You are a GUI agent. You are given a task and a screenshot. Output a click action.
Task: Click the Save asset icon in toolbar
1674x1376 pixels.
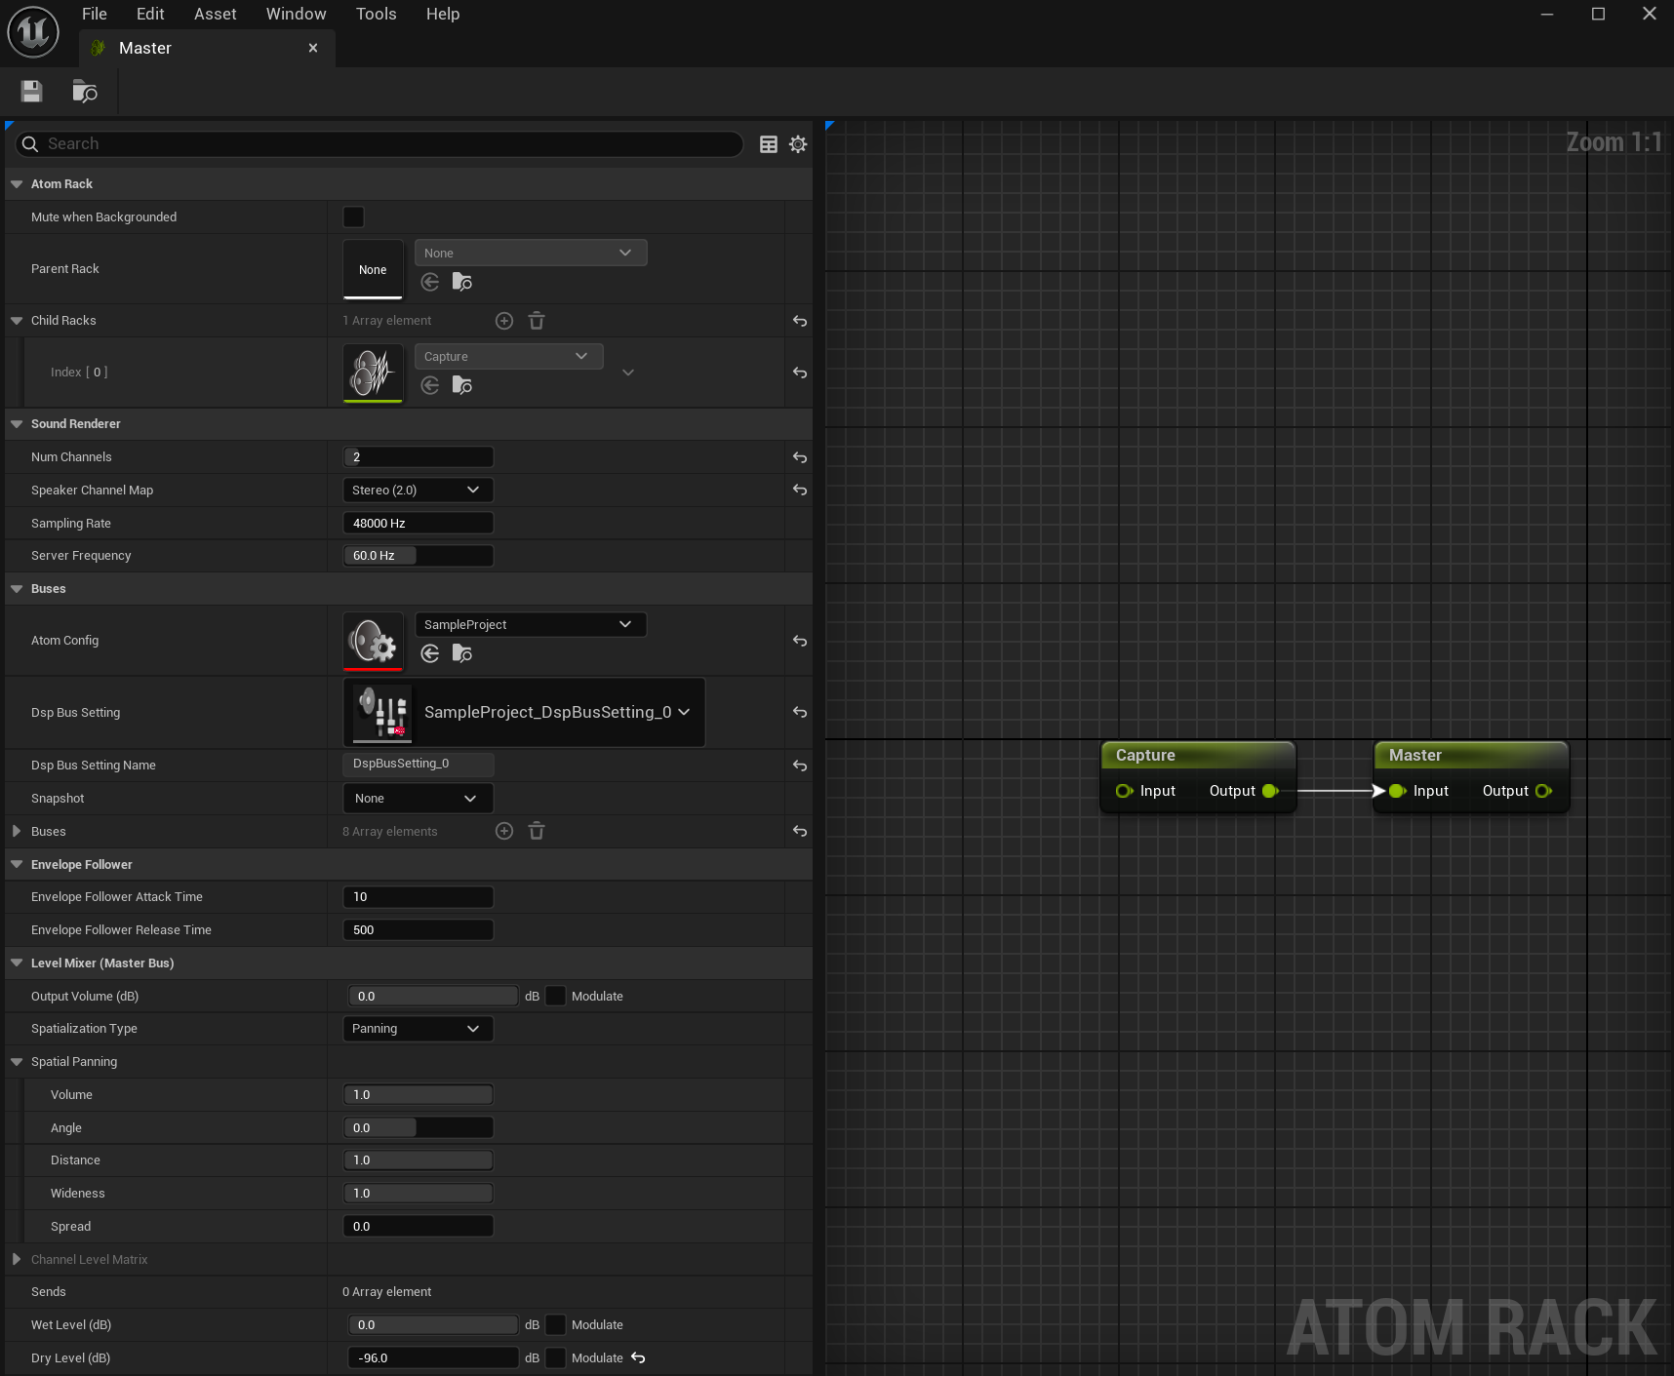pyautogui.click(x=31, y=92)
